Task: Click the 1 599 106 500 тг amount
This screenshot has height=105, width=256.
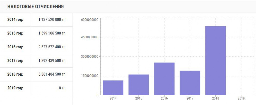Action: [52, 33]
